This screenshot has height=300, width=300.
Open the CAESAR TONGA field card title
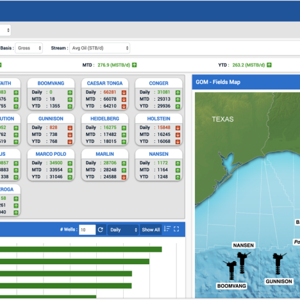coord(104,83)
